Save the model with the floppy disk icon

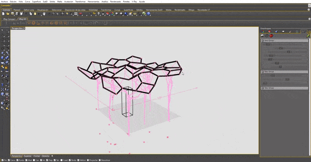[x=13, y=14]
